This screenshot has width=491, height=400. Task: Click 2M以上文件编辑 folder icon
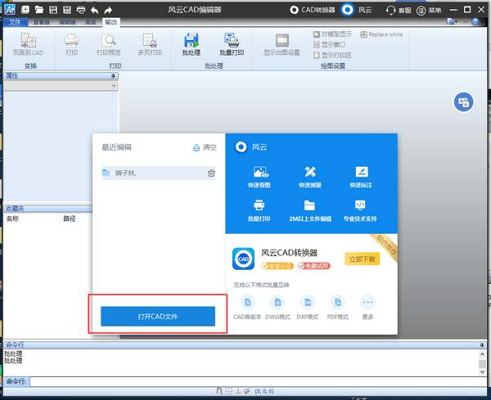(x=309, y=205)
